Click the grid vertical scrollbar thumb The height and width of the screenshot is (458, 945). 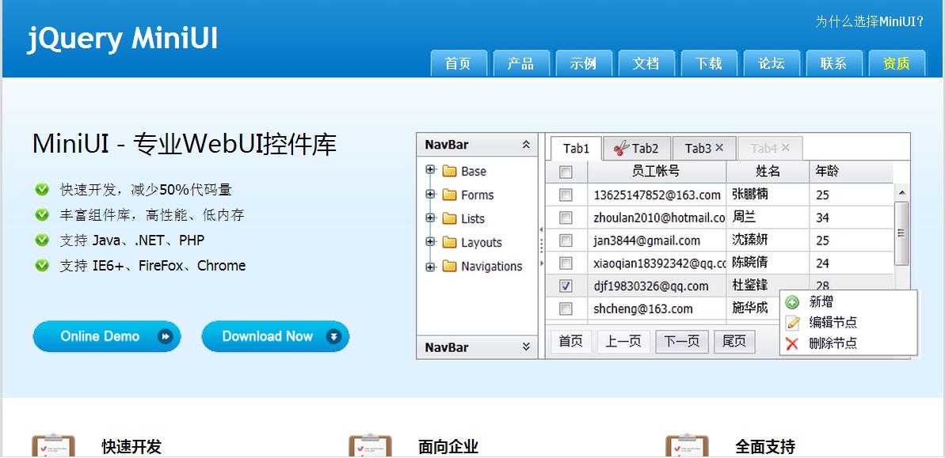[x=901, y=233]
